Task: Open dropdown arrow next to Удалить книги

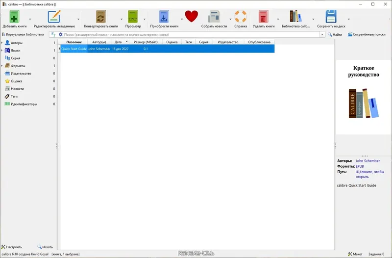Action: pos(278,19)
